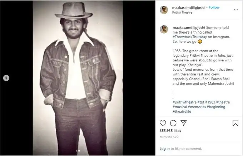The width and height of the screenshot is (243, 156).
Task: Like the post with the heart icon
Action: click(x=163, y=123)
